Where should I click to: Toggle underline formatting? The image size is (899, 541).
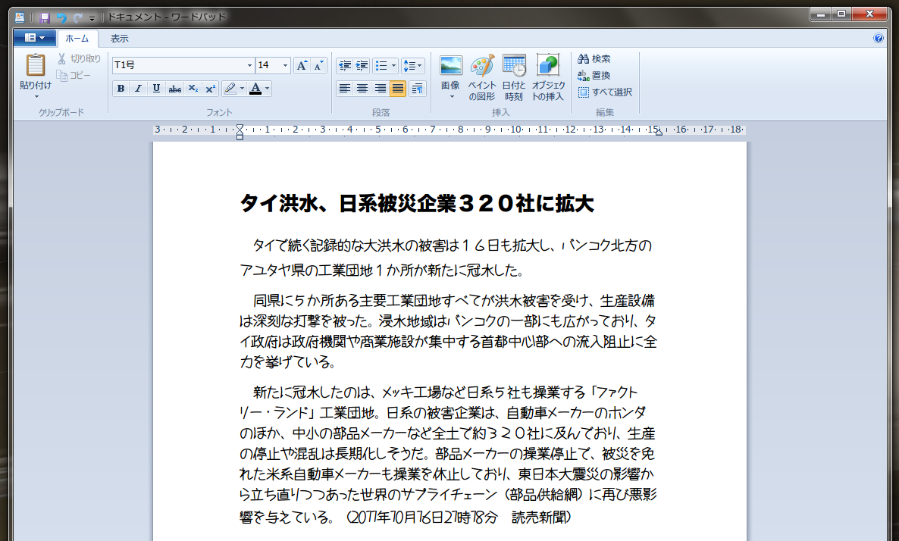click(156, 88)
